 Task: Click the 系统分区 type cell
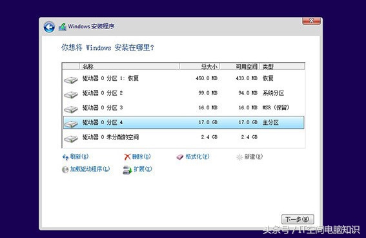[273, 93]
